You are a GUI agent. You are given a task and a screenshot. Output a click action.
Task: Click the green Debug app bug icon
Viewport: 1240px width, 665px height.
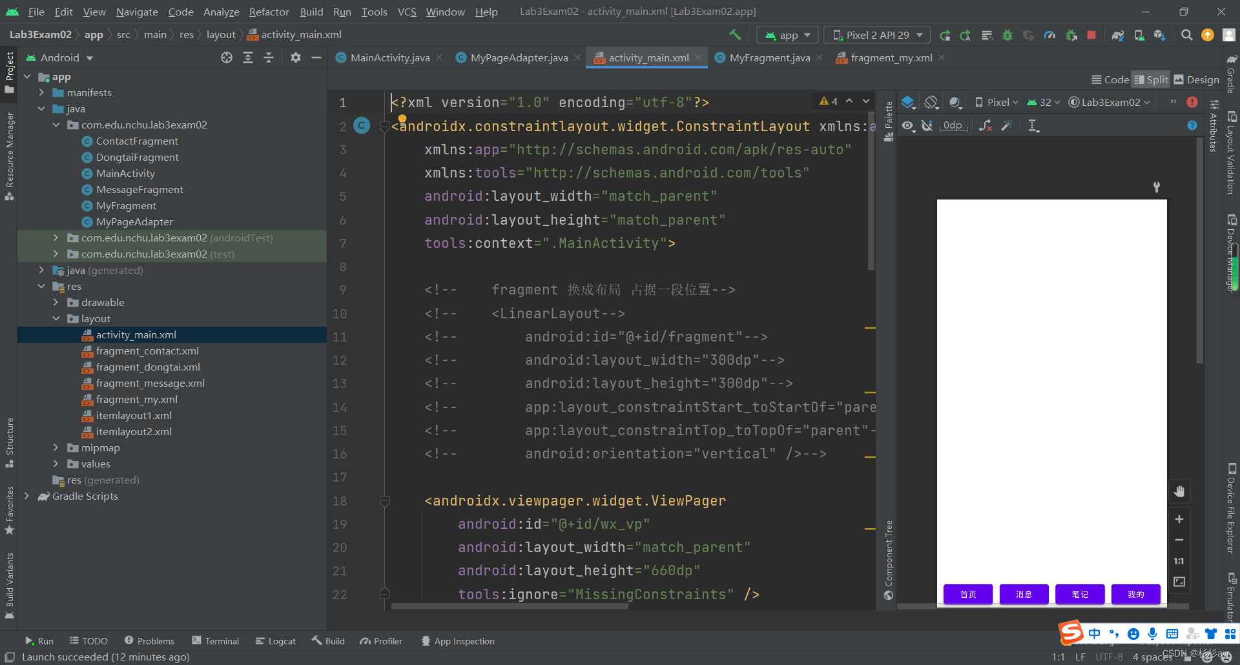pos(1008,35)
